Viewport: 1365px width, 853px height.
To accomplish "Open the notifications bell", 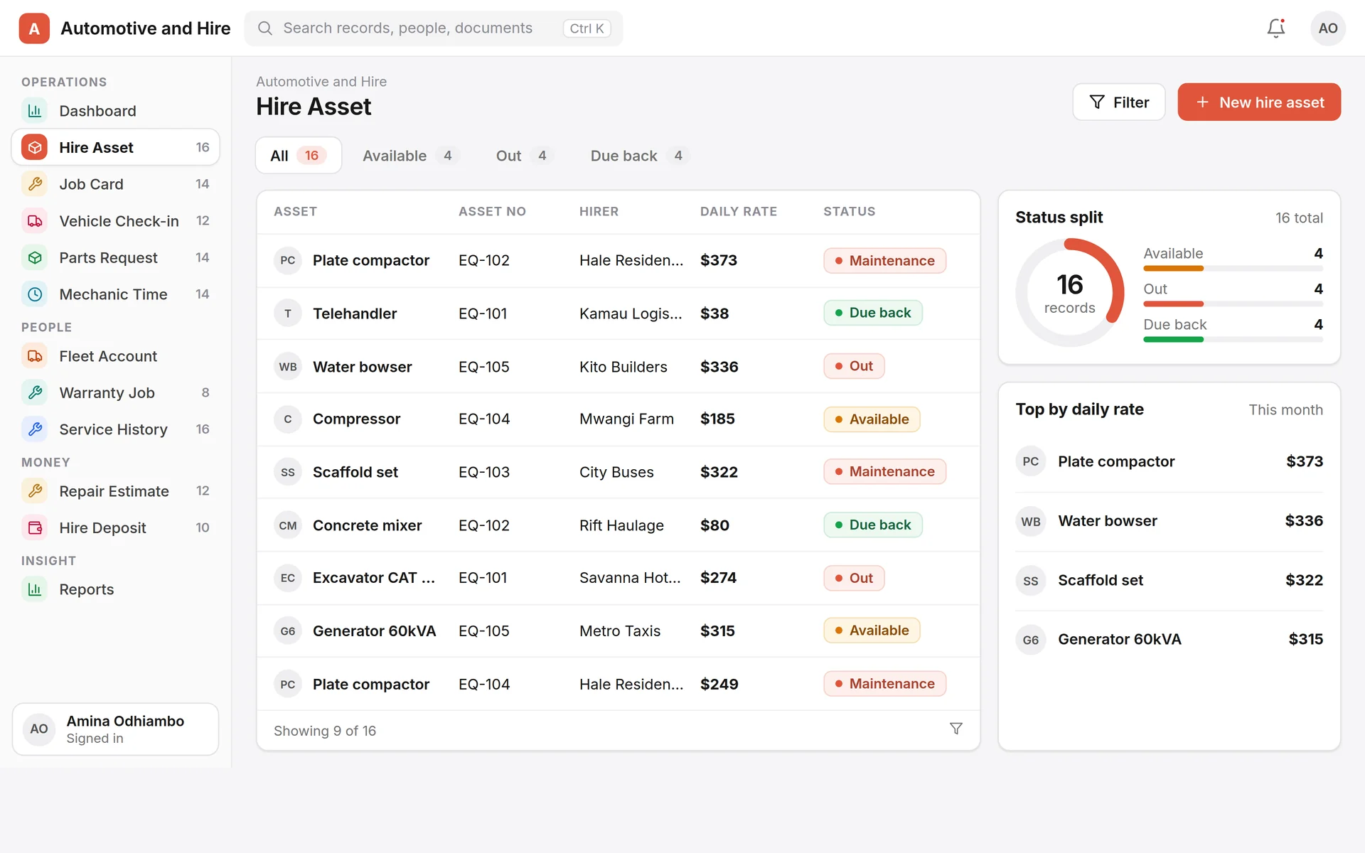I will pyautogui.click(x=1276, y=28).
